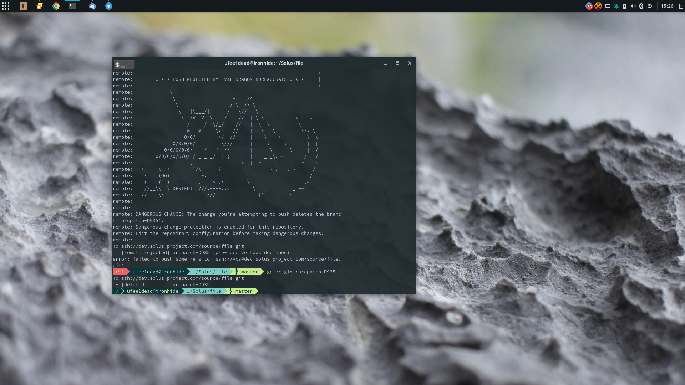The width and height of the screenshot is (685, 385).
Task: Click the '[deleted] arcpatch-D935' output line
Action: pyautogui.click(x=163, y=285)
